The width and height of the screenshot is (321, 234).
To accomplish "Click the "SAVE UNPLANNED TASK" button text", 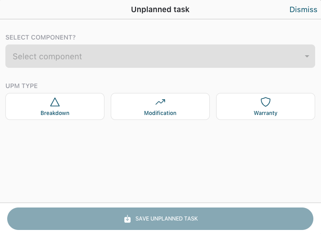I will pyautogui.click(x=167, y=219).
